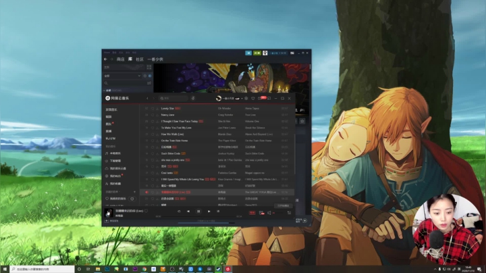
Task: Open NetEase user avatar profile
Action: 219,99
